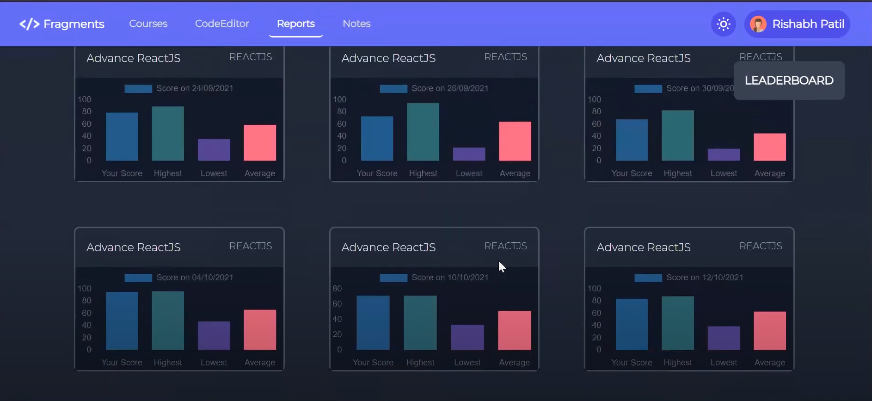Toggle the 'Score on 24/09/2021' legend box
The height and width of the screenshot is (401, 872).
coord(138,89)
